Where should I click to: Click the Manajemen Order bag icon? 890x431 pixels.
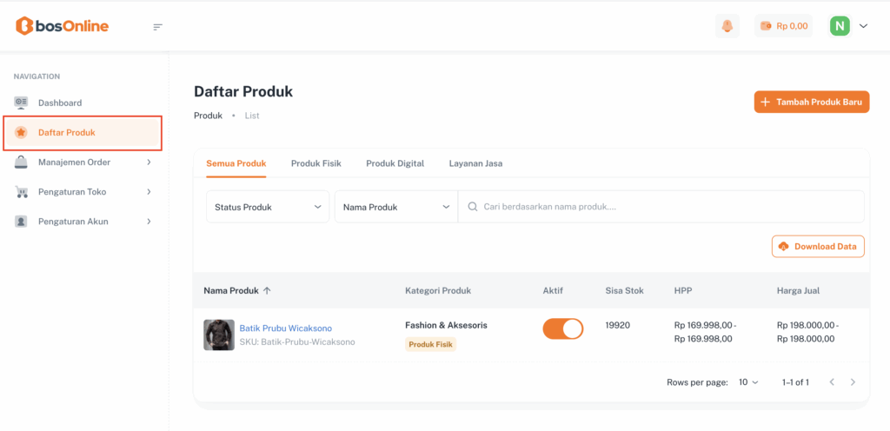pyautogui.click(x=21, y=162)
